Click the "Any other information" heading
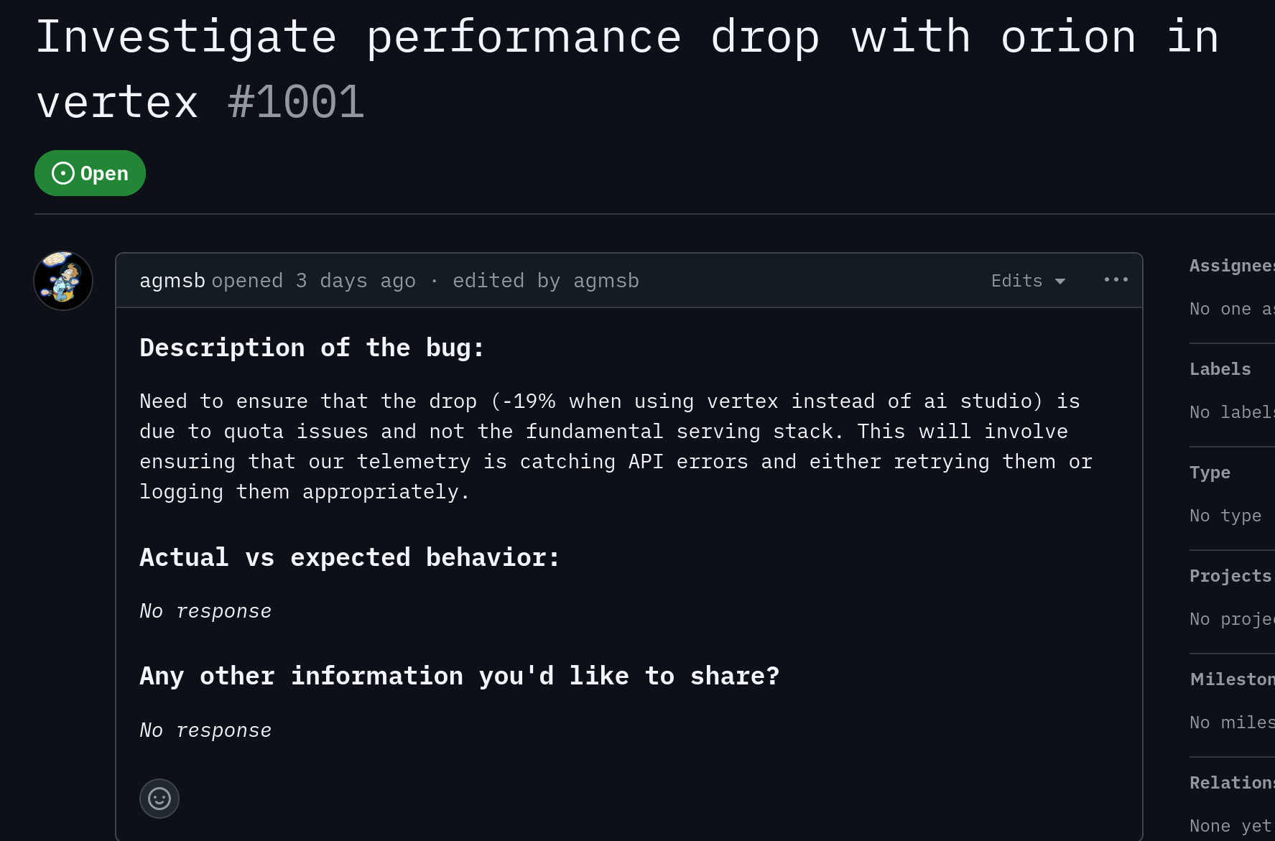This screenshot has width=1275, height=841. coord(459,676)
